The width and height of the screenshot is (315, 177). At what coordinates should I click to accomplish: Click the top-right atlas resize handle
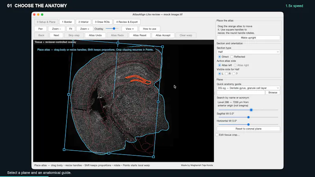(x=163, y=47)
